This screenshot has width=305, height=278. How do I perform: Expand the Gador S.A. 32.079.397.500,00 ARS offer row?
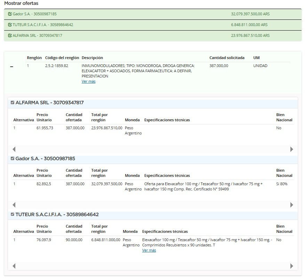click(x=153, y=14)
